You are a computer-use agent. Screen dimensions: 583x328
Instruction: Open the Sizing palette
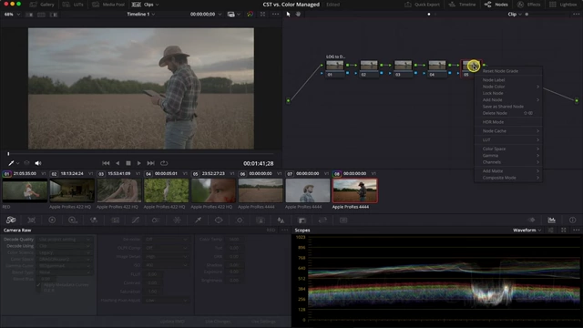coord(322,220)
